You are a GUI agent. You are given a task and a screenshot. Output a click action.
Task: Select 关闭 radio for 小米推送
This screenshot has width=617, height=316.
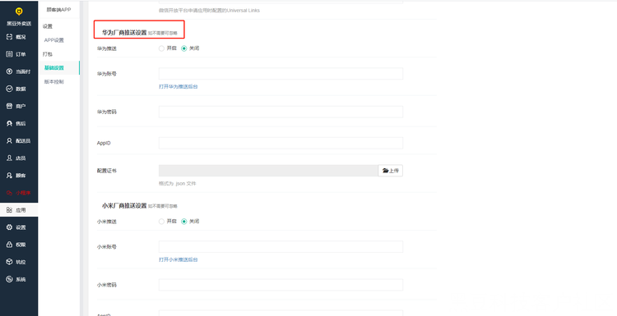click(183, 222)
